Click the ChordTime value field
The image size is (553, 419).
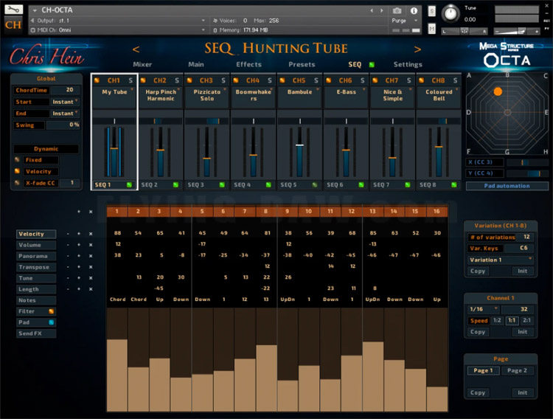64,90
